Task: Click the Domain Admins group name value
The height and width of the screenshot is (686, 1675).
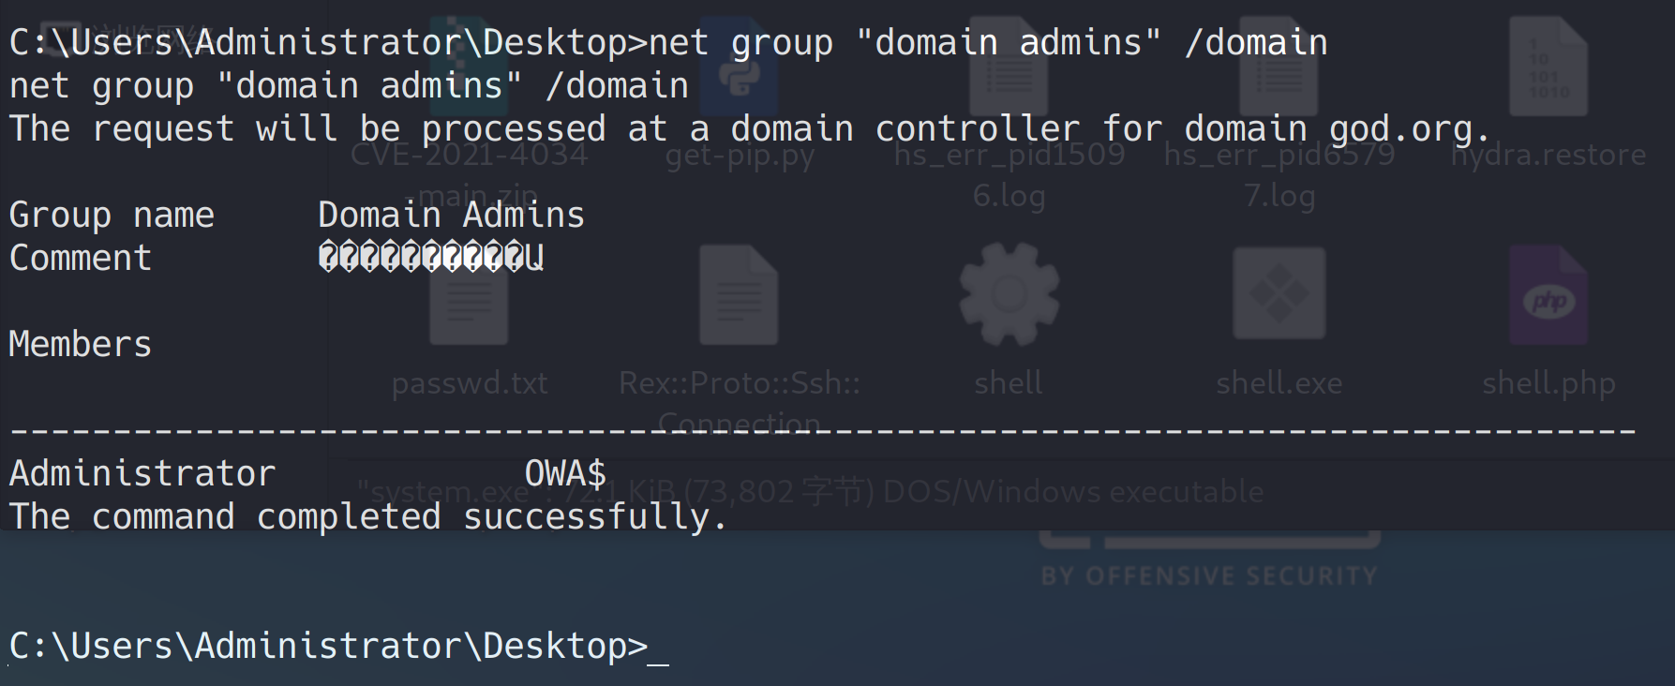Action: pos(451,215)
